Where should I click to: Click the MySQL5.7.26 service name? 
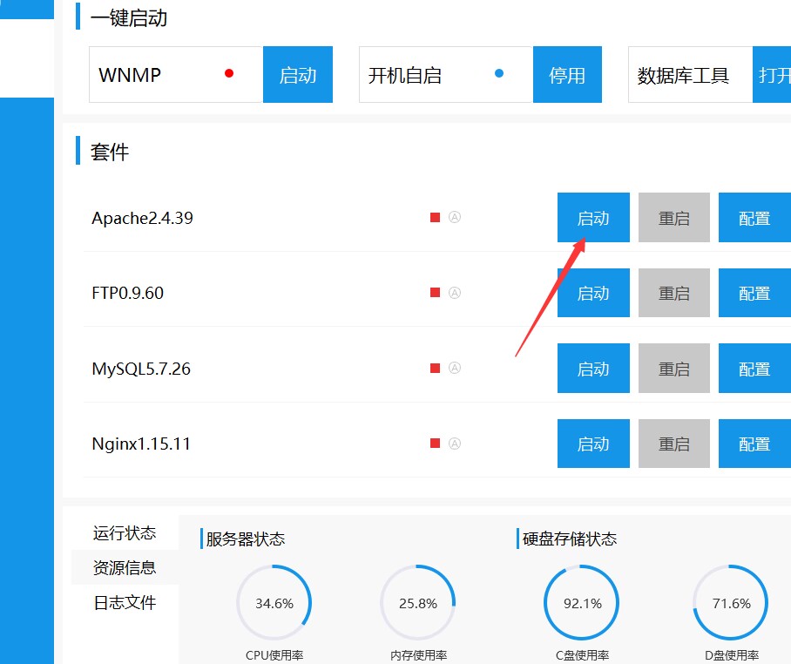click(x=141, y=369)
